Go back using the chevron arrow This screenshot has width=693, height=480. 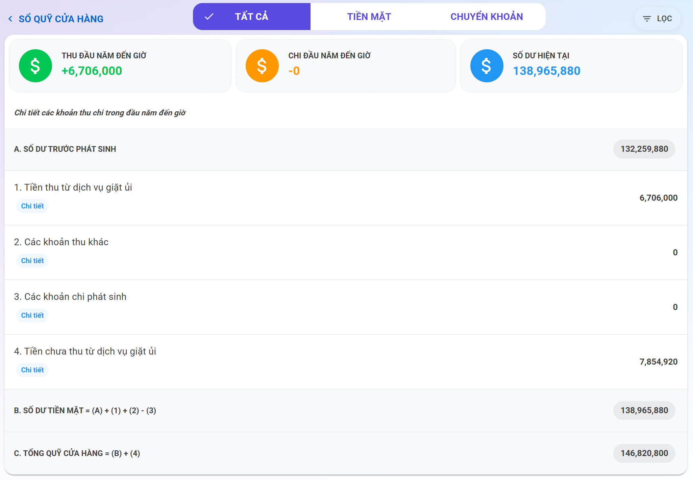click(10, 19)
